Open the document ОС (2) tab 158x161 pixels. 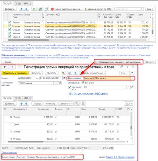pyautogui.click(x=18, y=98)
